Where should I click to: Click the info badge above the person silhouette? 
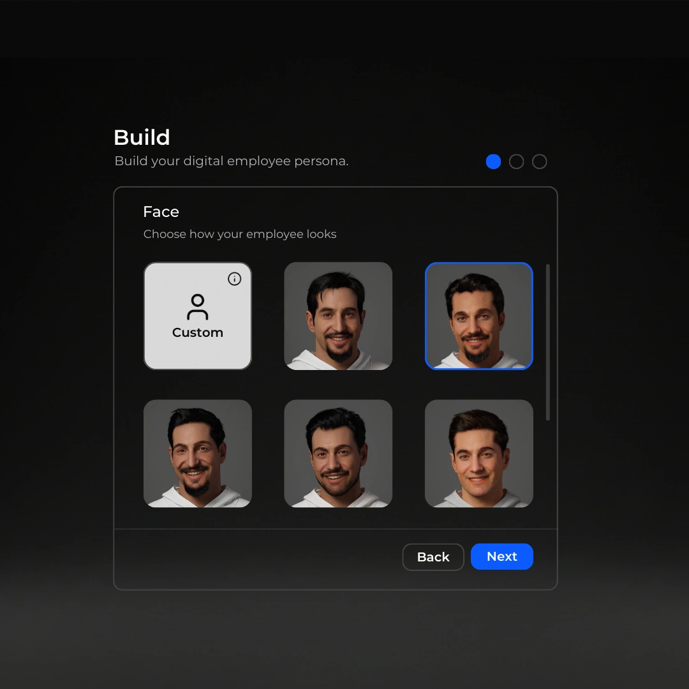pyautogui.click(x=234, y=279)
